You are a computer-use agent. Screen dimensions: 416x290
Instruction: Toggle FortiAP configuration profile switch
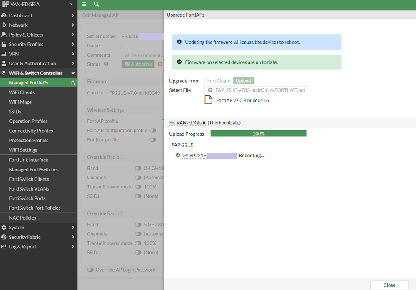(153, 130)
